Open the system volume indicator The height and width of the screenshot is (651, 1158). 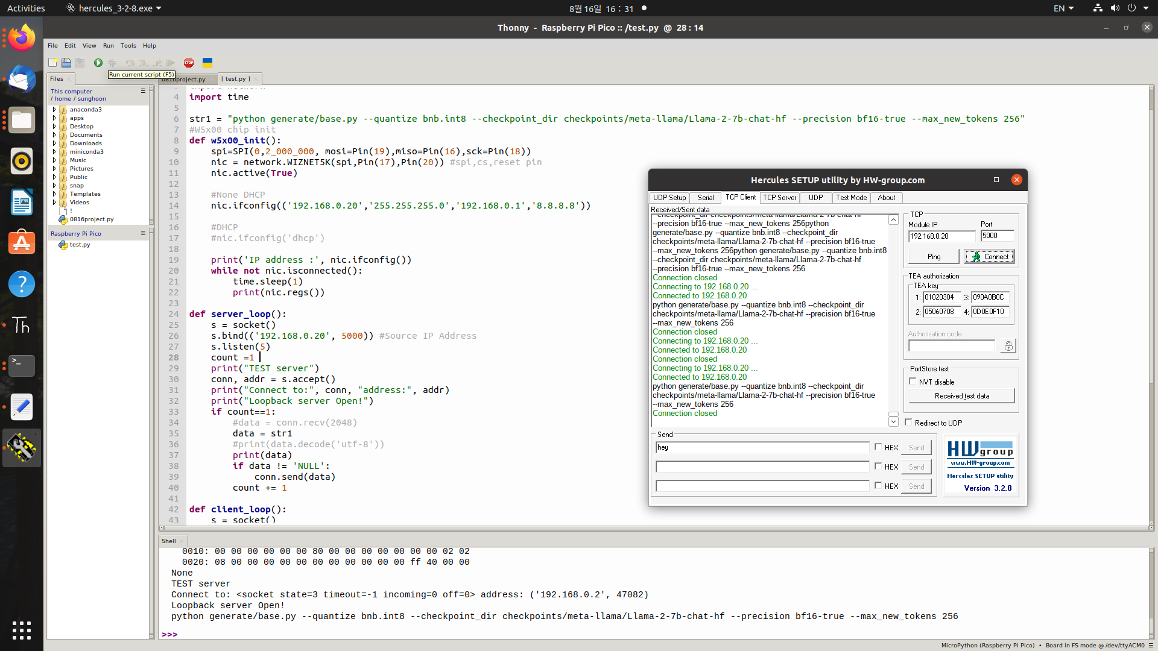click(x=1115, y=8)
